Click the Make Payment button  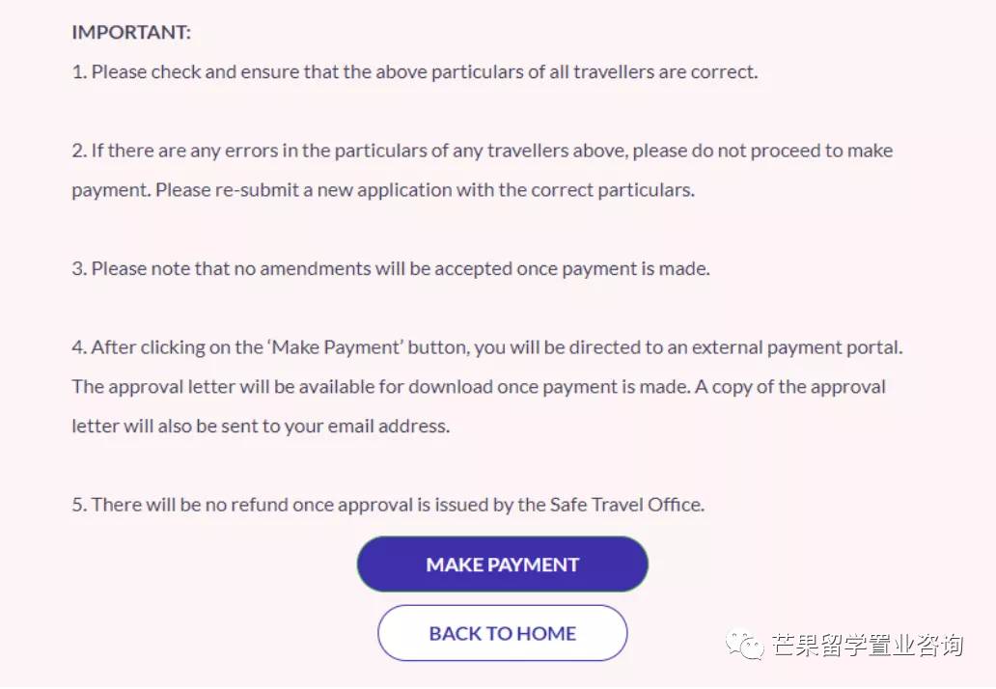[x=502, y=565]
